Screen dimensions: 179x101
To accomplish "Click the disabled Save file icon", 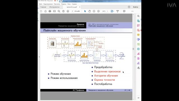I will tap(41, 11).
